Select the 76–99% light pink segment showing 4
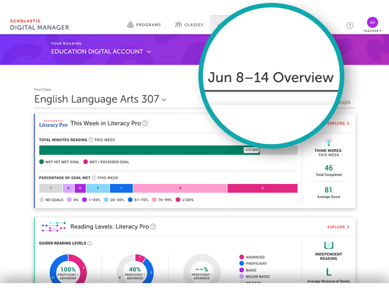Screen dimensions: 389x292 pos(180,188)
